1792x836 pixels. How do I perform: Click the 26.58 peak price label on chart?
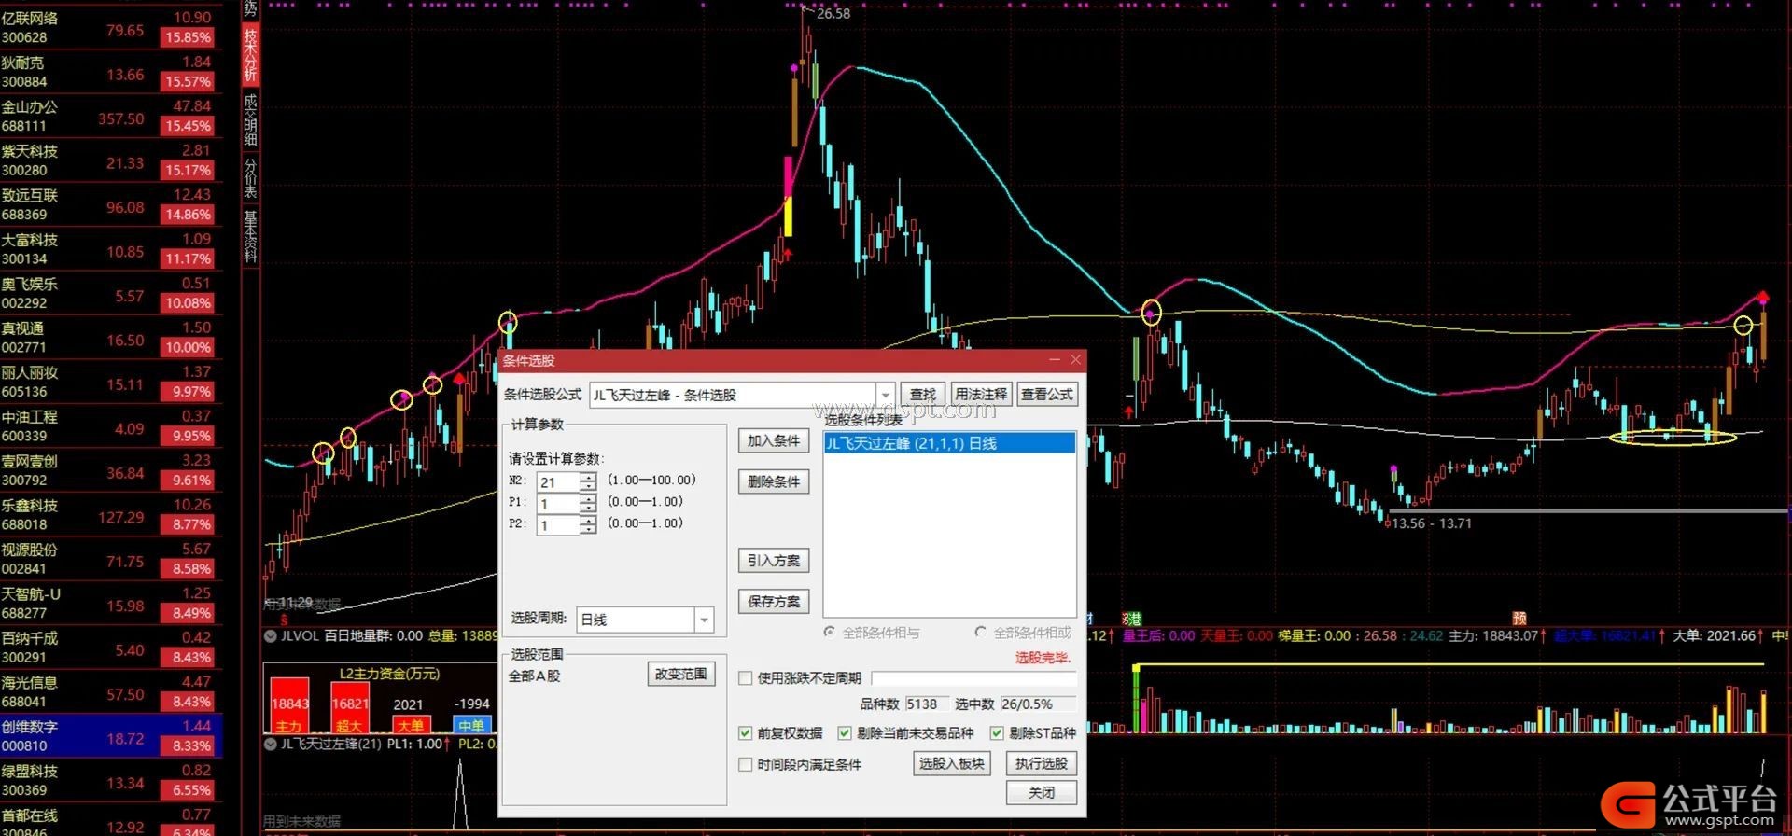tap(833, 13)
